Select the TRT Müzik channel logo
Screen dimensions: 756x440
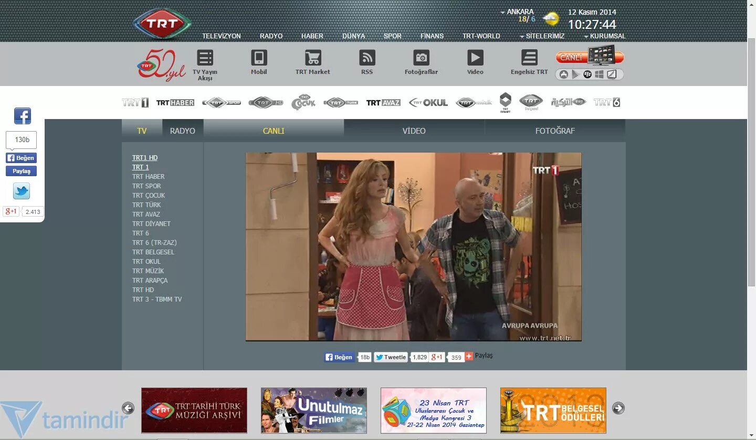click(474, 103)
